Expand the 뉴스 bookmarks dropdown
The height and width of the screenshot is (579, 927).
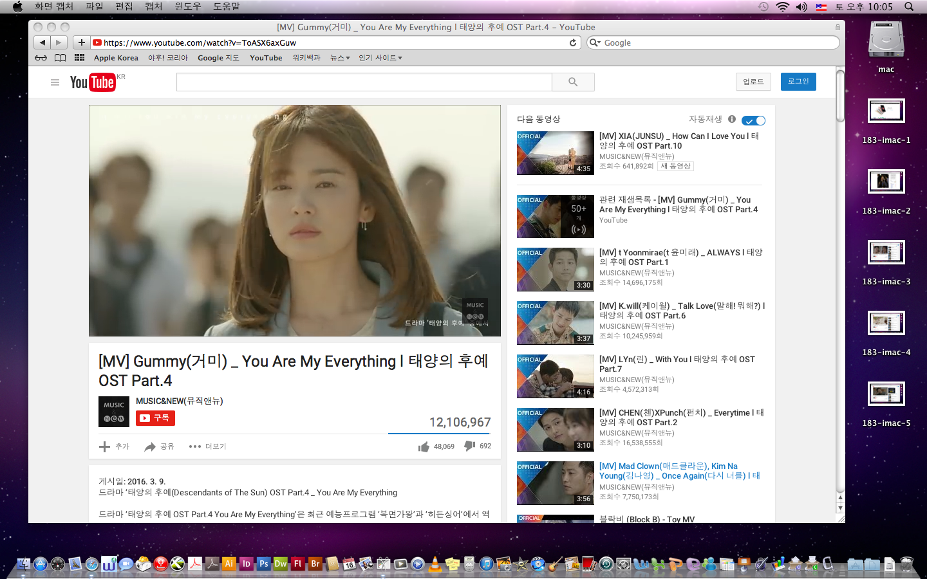tap(340, 58)
